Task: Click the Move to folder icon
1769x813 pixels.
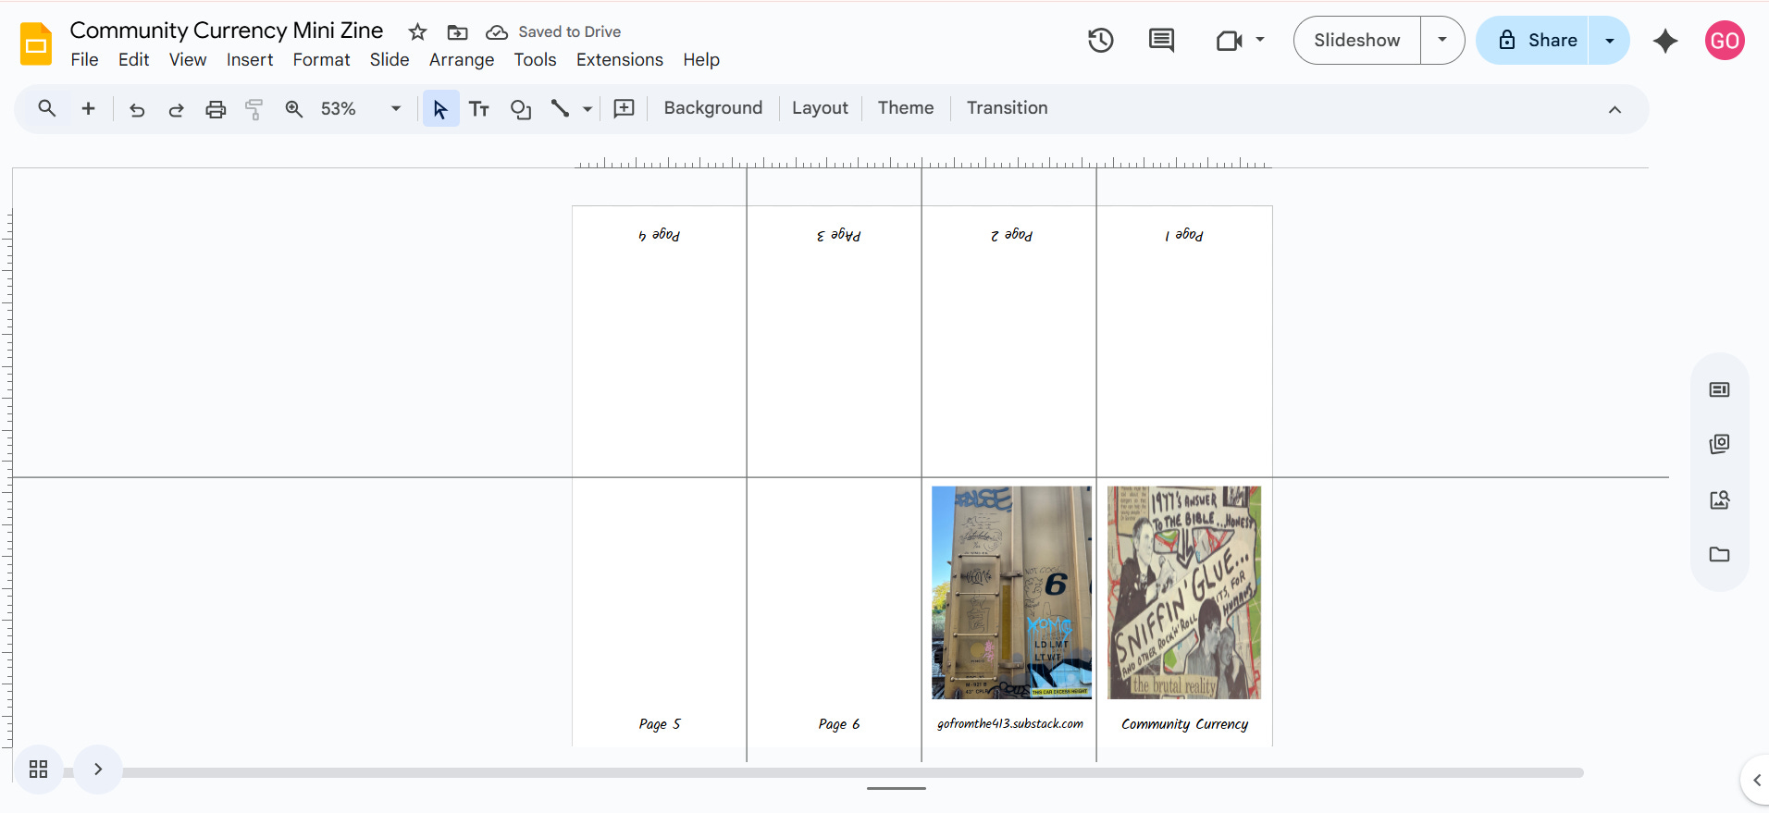Action: [x=457, y=32]
